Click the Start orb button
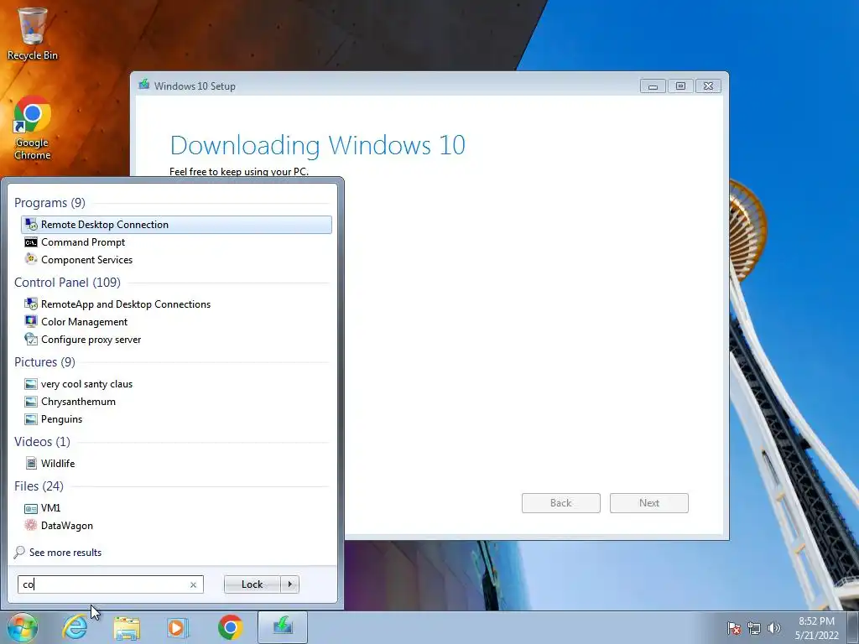Screen dimensions: 859x644 (x=23, y=627)
